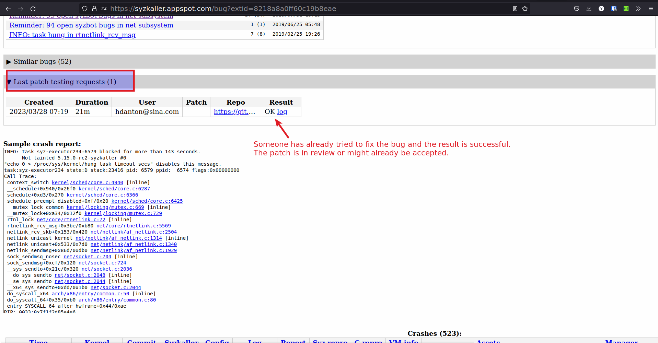Navigate back with the back arrow

pyautogui.click(x=8, y=9)
